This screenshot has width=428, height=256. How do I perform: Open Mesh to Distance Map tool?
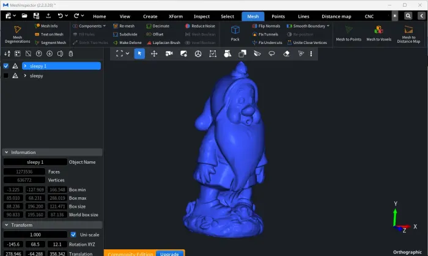(408, 34)
